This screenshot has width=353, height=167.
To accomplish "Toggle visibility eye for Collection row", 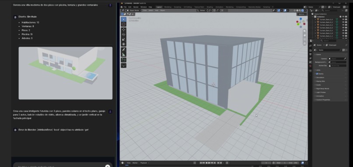I will tap(343, 17).
